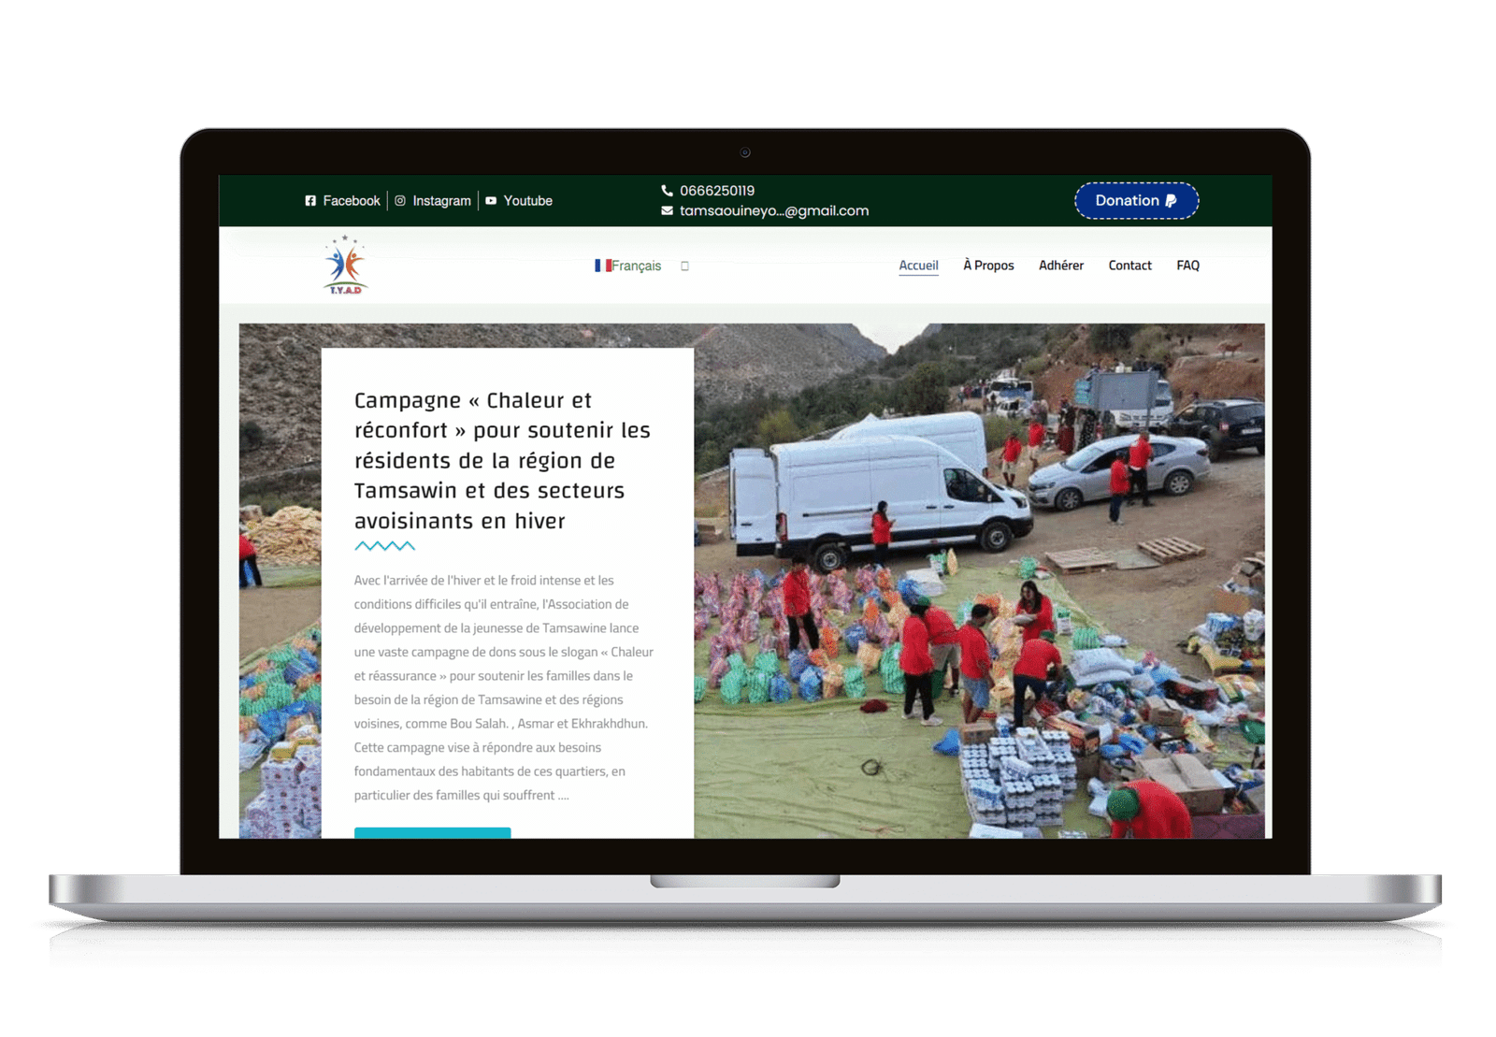Open À Propos menu item
This screenshot has width=1496, height=1037.
point(988,266)
